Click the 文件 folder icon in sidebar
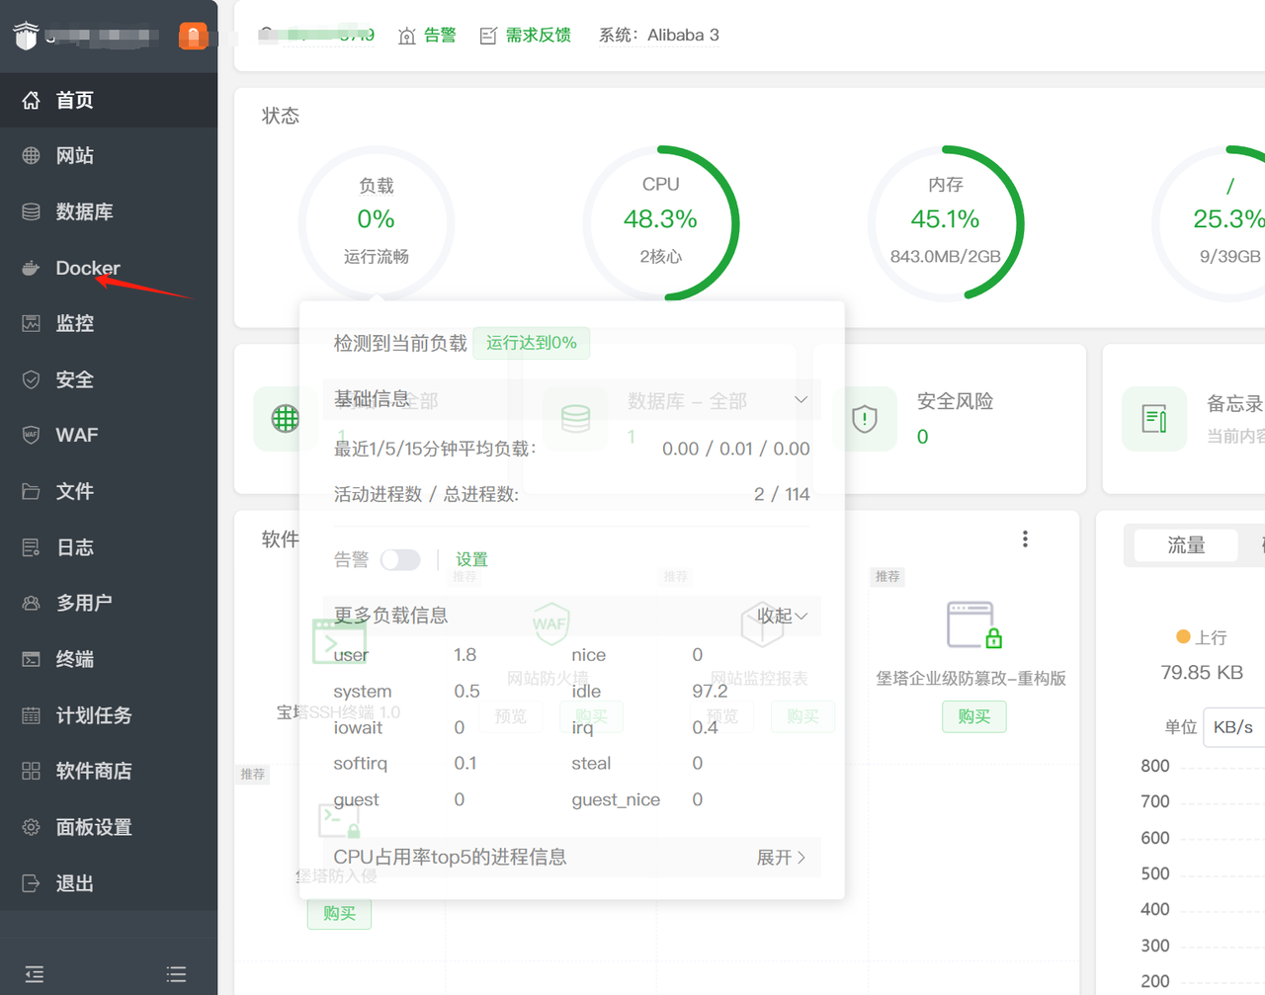Viewport: 1265px width, 995px height. coord(32,491)
